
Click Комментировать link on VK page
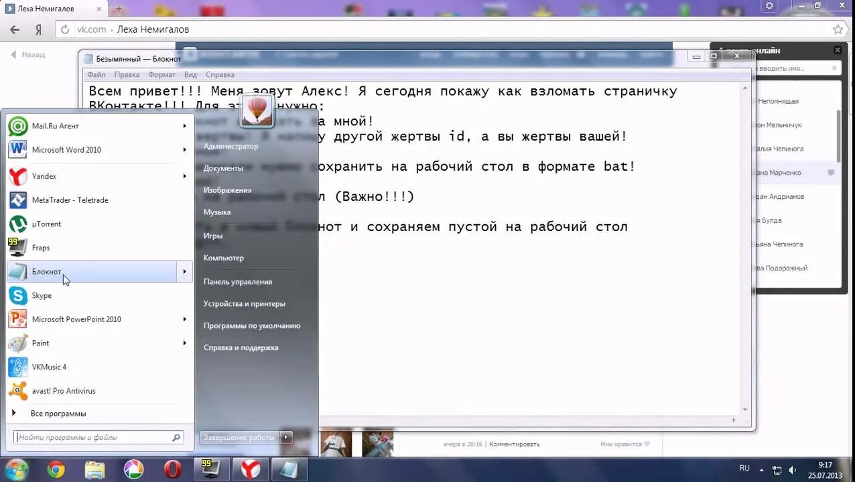pos(515,444)
